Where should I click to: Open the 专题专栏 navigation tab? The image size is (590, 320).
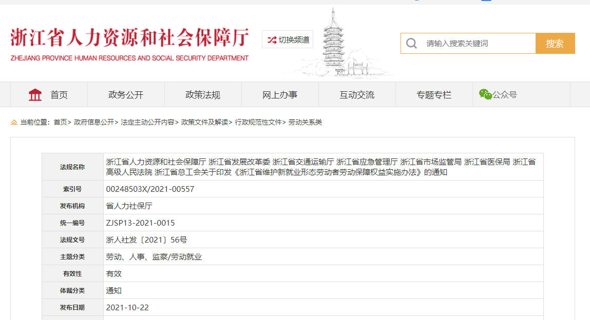[434, 95]
